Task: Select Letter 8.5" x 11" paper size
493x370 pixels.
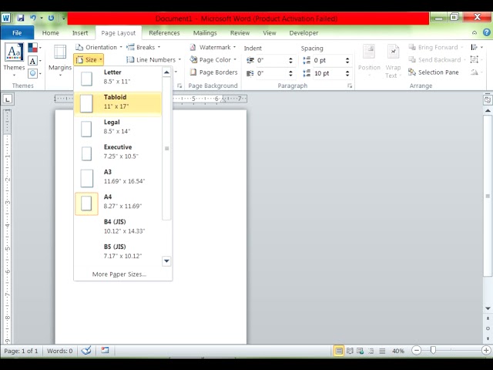Action: click(x=118, y=79)
